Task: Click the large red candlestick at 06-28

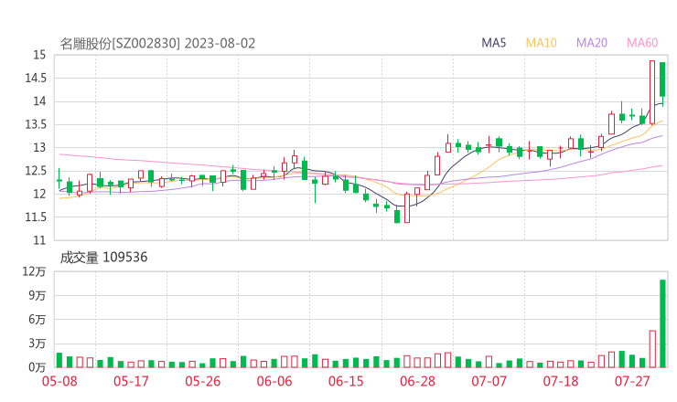Action: pos(407,208)
